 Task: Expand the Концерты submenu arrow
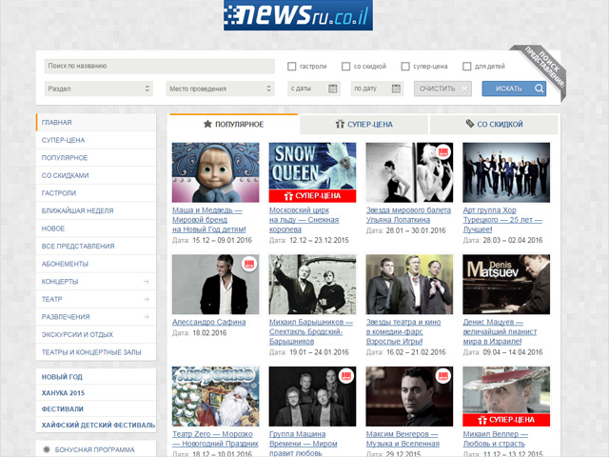point(146,282)
